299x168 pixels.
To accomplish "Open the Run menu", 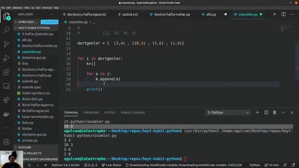I will point(38,8).
